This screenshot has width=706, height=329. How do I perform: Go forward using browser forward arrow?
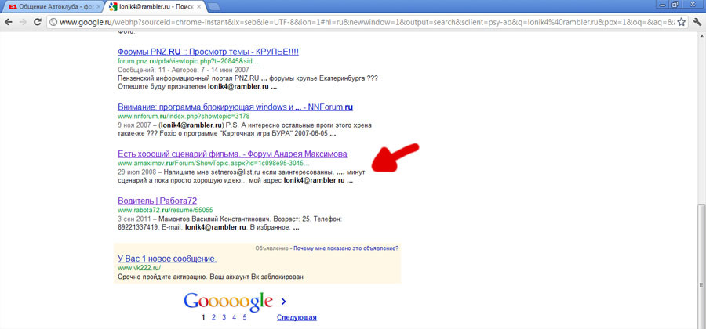(x=24, y=22)
